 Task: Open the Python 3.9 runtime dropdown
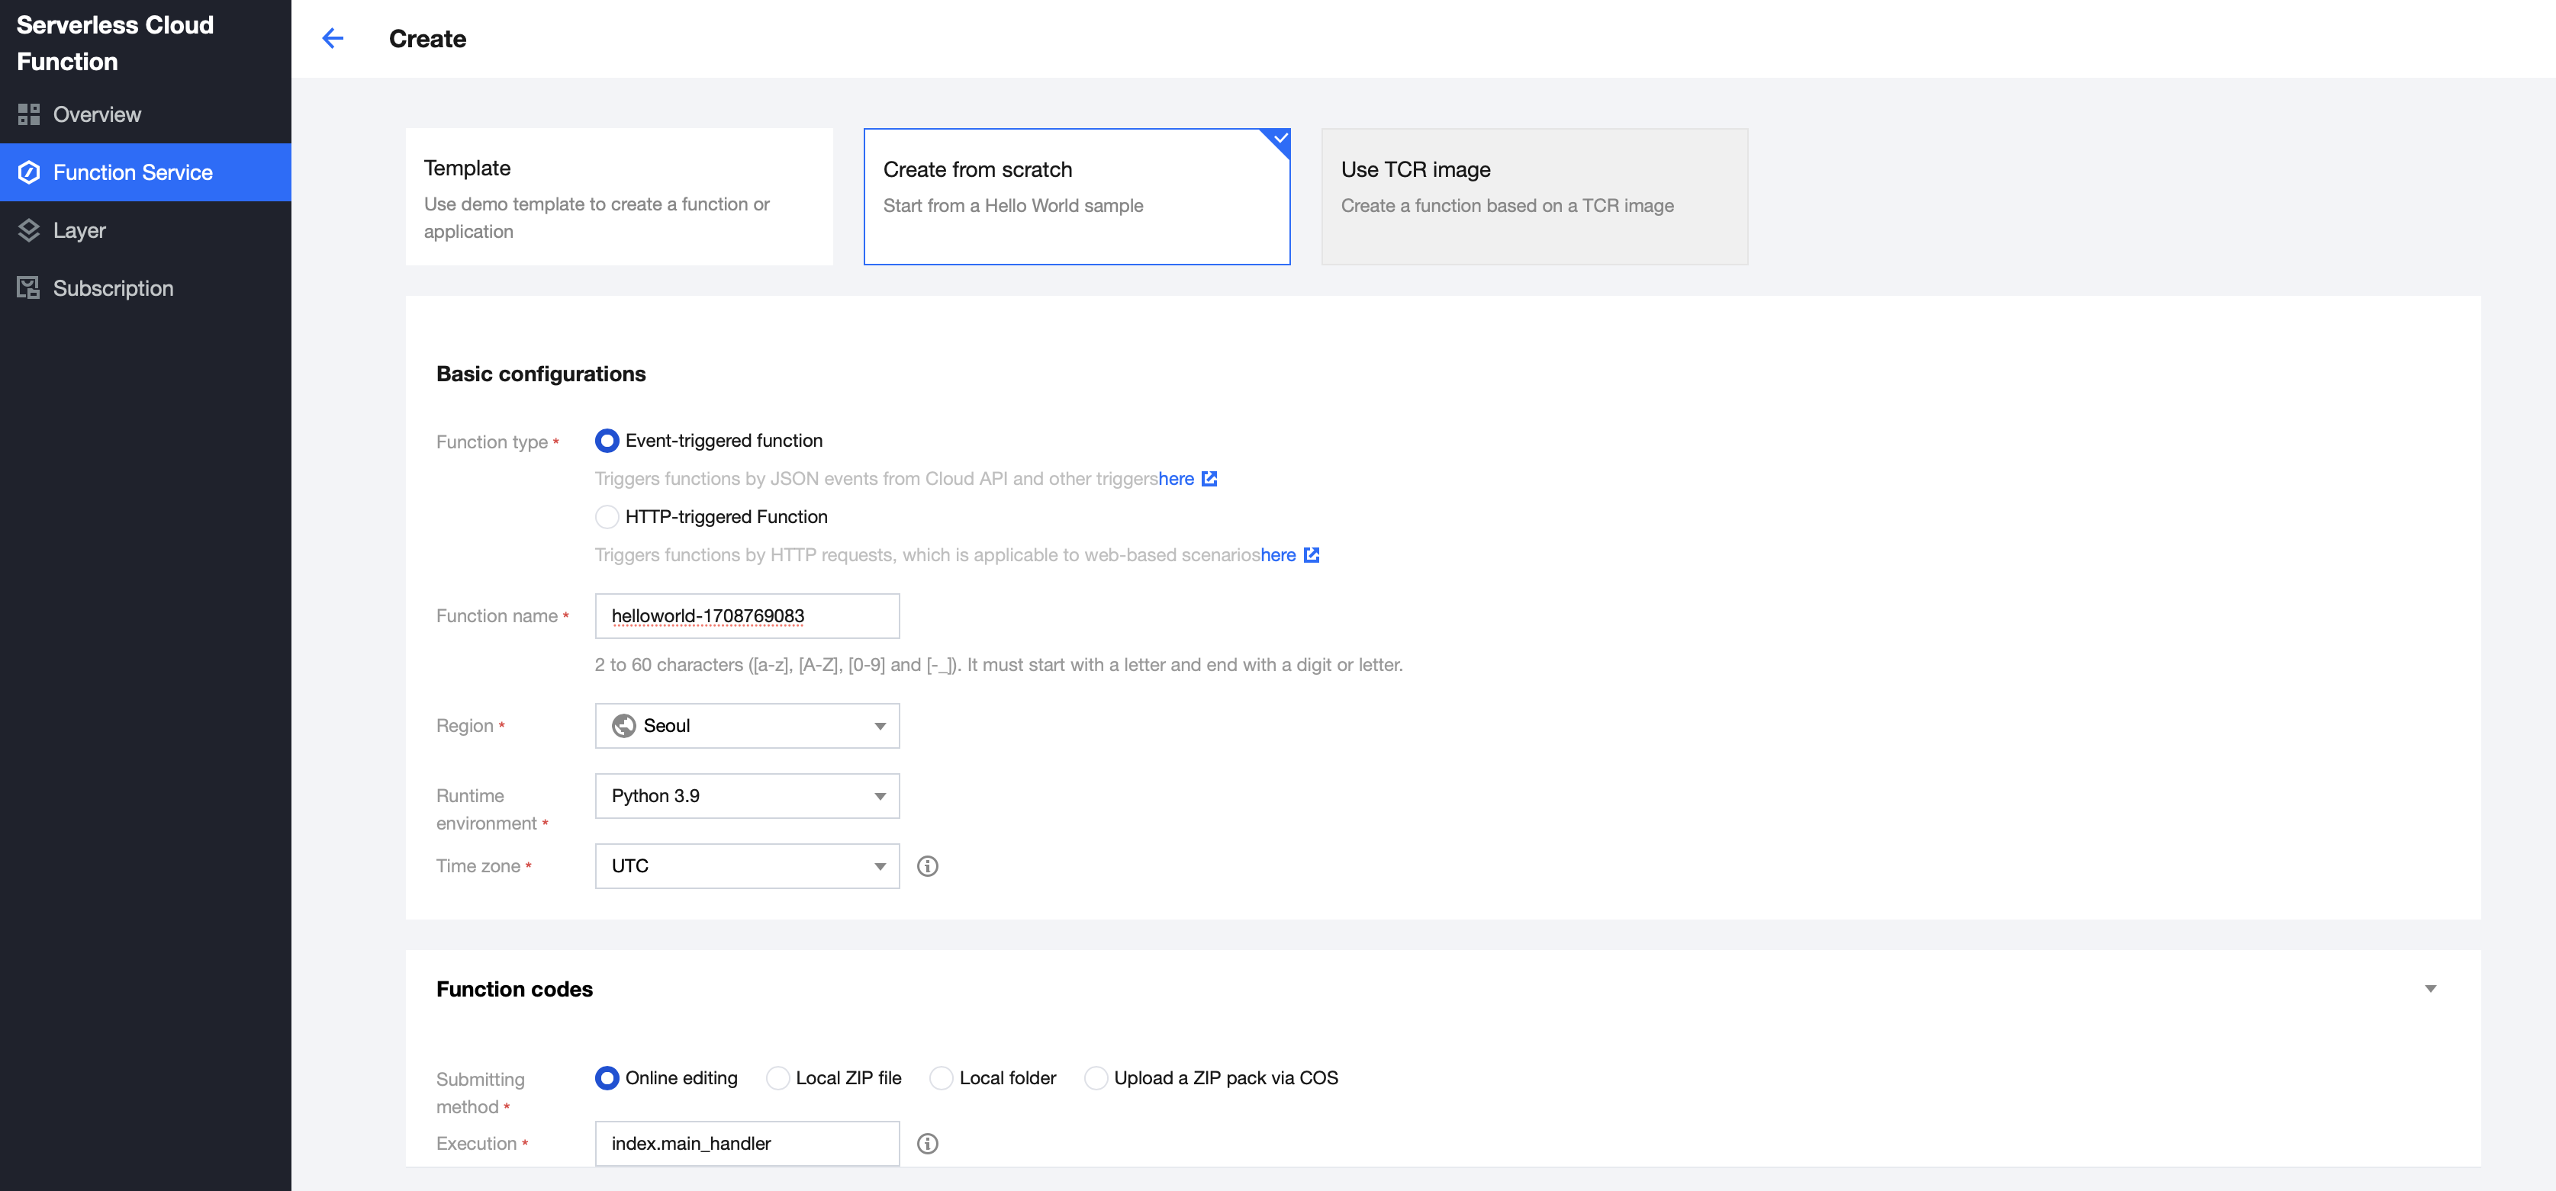click(x=746, y=796)
